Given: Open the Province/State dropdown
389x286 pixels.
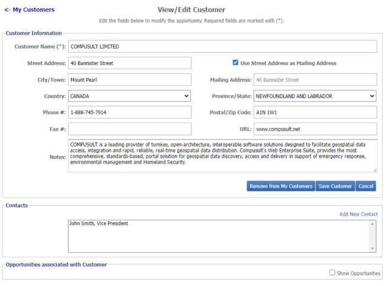Looking at the screenshot, I should point(315,96).
